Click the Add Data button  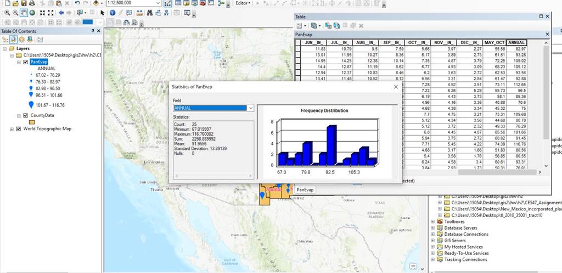point(95,3)
